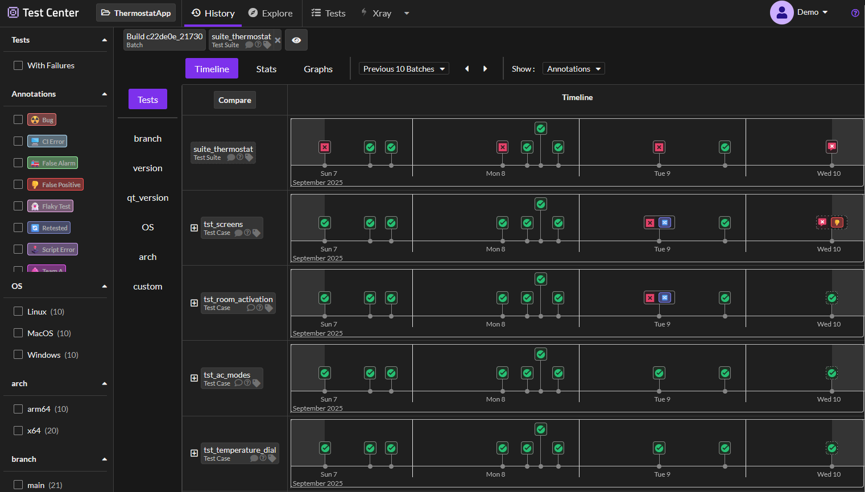
Task: Open the Show Annotations dropdown
Action: (x=573, y=69)
